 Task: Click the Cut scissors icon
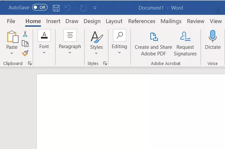pyautogui.click(x=25, y=34)
